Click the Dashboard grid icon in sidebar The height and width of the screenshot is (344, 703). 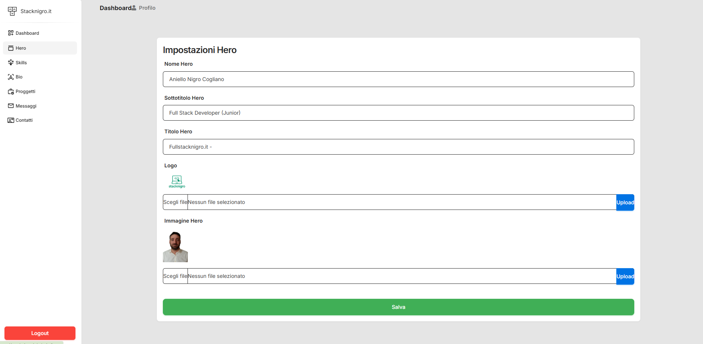click(11, 33)
